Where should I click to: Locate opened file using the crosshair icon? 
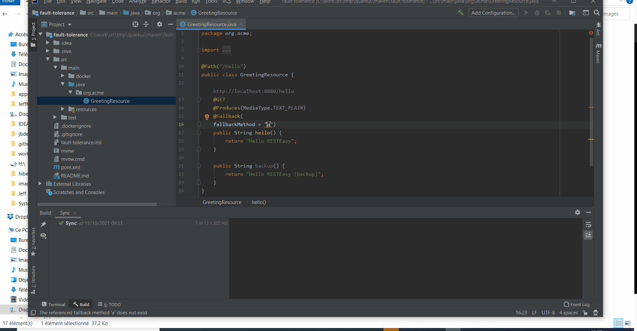pos(135,24)
